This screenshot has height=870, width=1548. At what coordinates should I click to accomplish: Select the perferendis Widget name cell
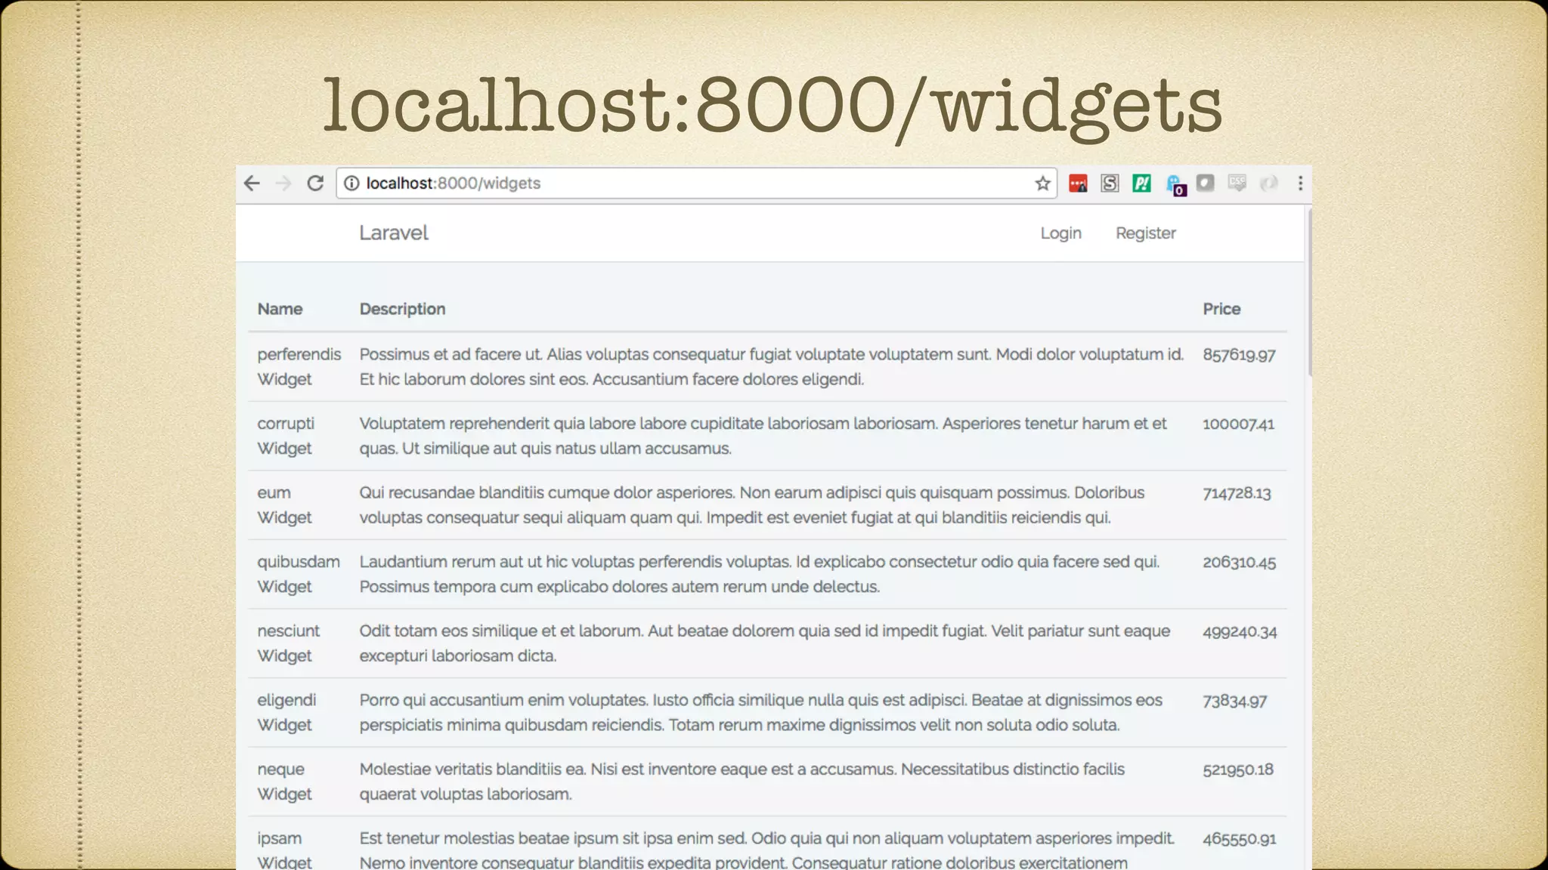pyautogui.click(x=299, y=366)
